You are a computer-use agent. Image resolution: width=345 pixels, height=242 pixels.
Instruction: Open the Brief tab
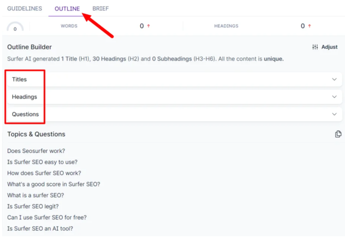(x=100, y=8)
